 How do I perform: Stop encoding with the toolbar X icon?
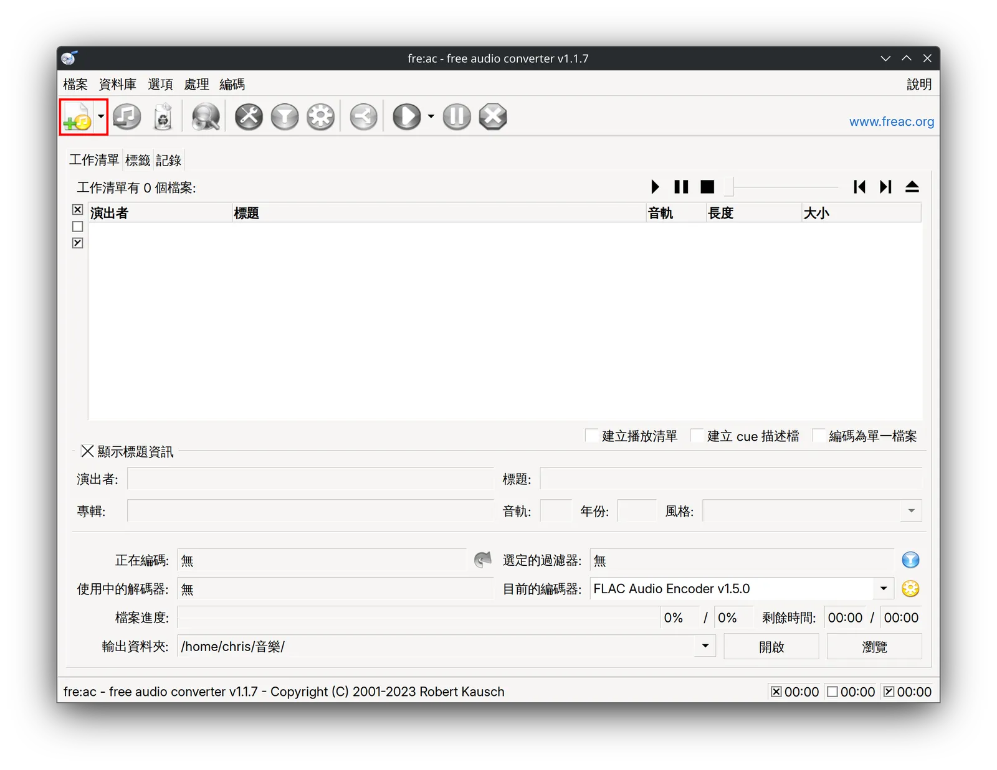[x=493, y=117]
